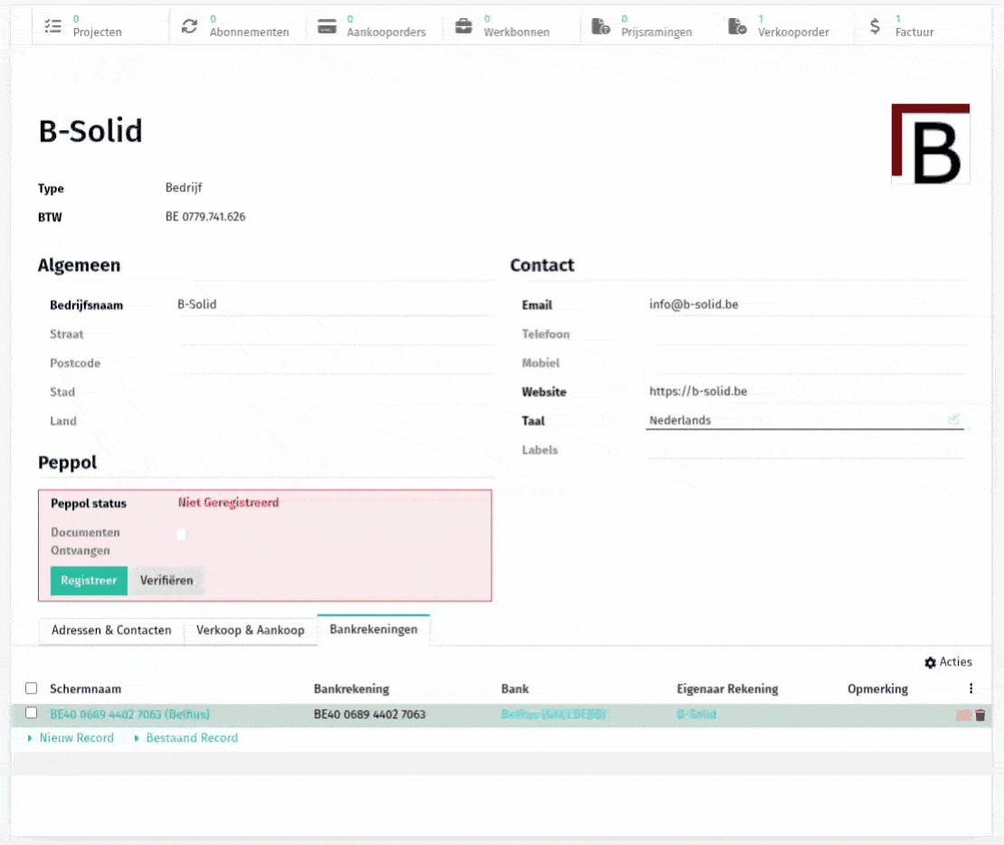Click the Email field with info@b-solid.be

807,305
